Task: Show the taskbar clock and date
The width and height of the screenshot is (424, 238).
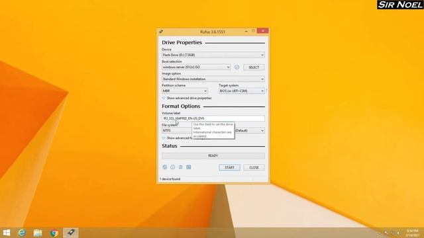Action: click(412, 233)
